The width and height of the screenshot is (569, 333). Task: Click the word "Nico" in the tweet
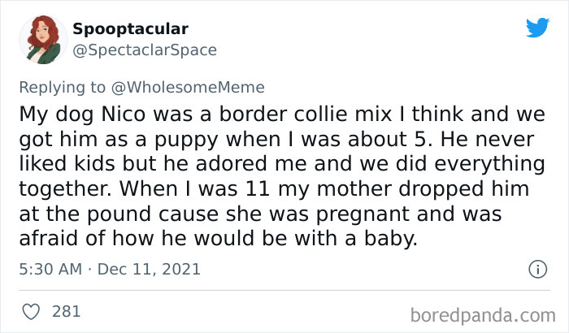[124, 115]
